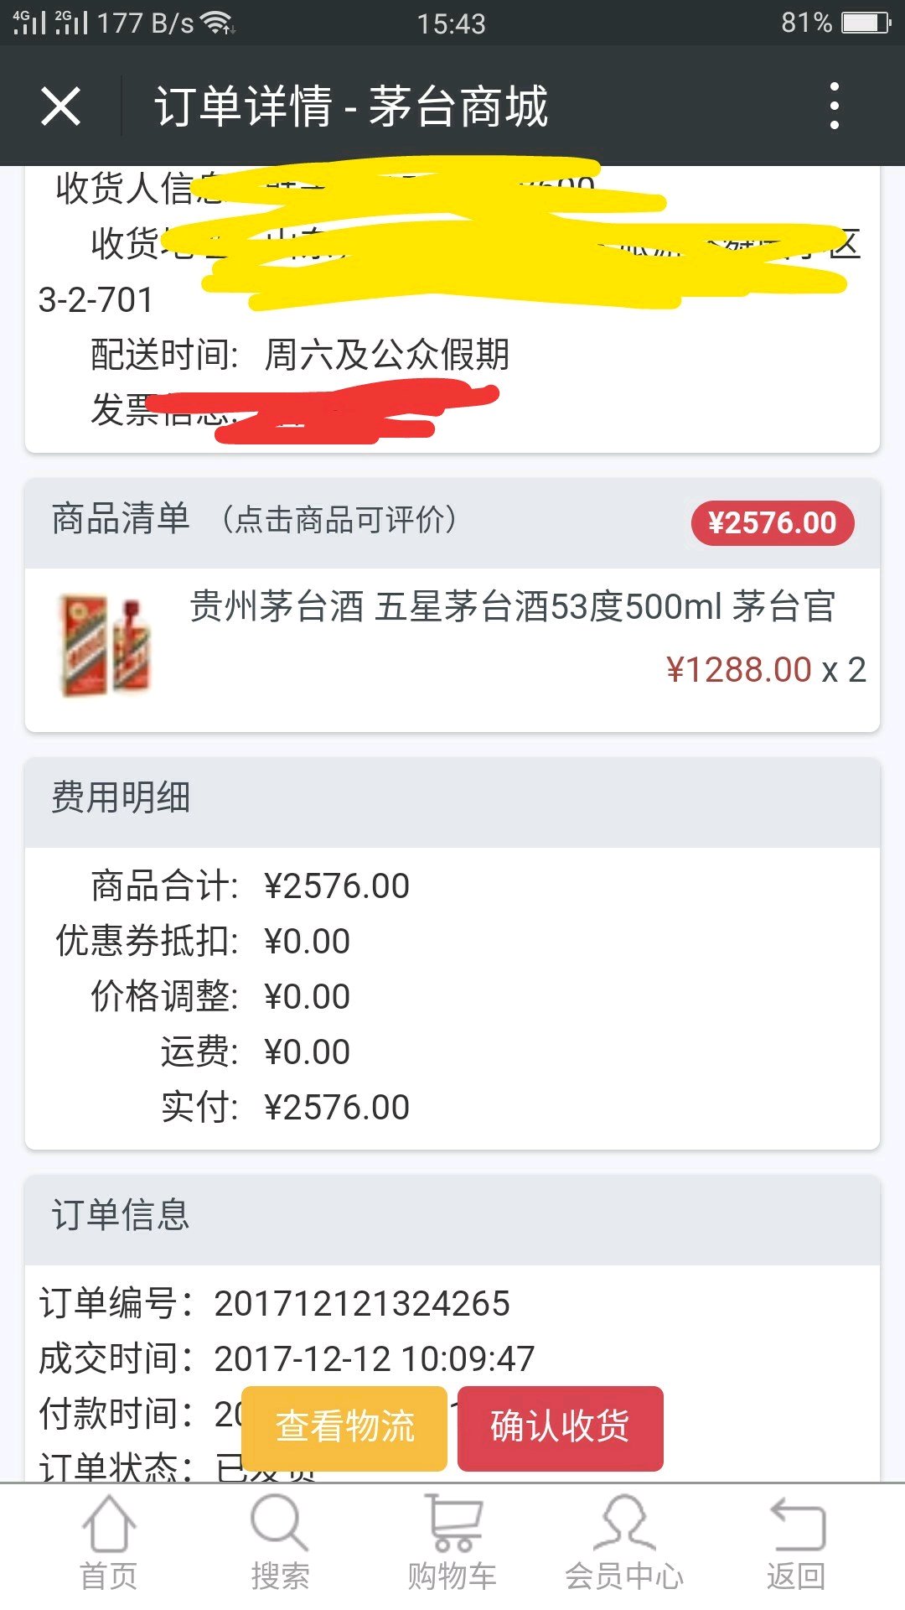
Task: Tap the ¥1288.00 x 2 unit price
Action: 766,670
